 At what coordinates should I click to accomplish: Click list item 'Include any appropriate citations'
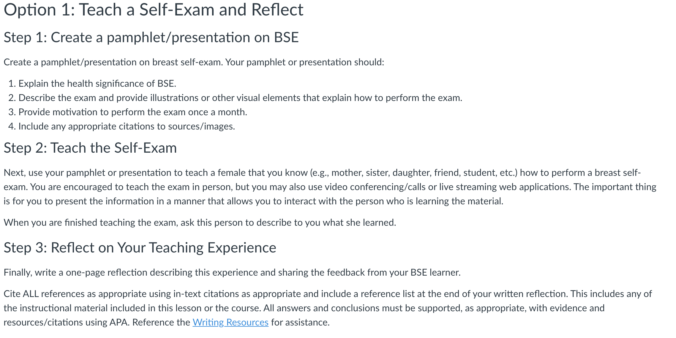[127, 126]
